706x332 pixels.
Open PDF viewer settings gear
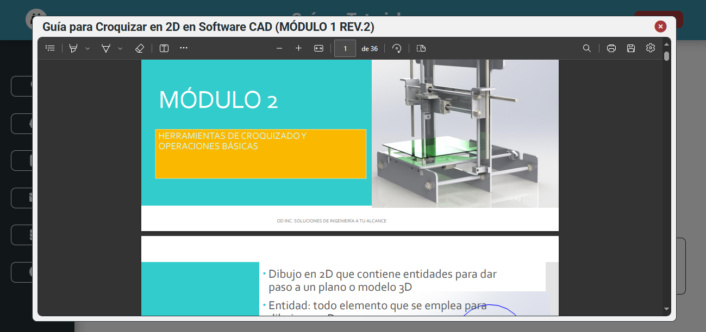pos(651,48)
